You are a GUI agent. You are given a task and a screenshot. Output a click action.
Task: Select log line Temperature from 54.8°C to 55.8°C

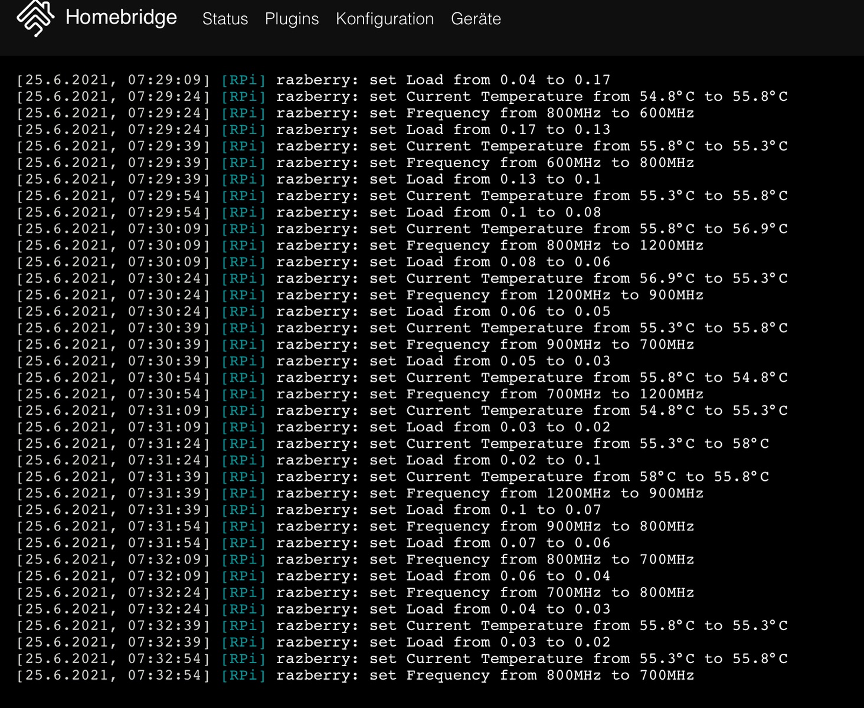pos(531,97)
